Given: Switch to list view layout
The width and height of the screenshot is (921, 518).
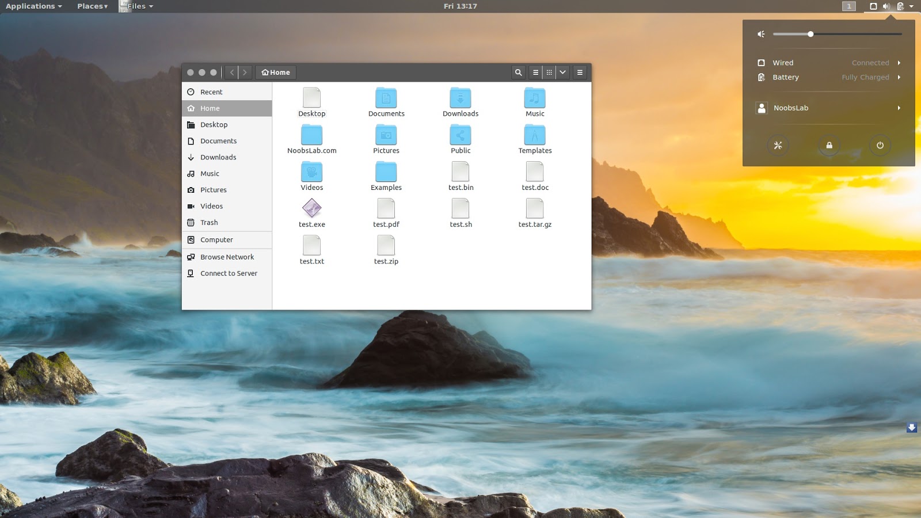Looking at the screenshot, I should coord(535,72).
